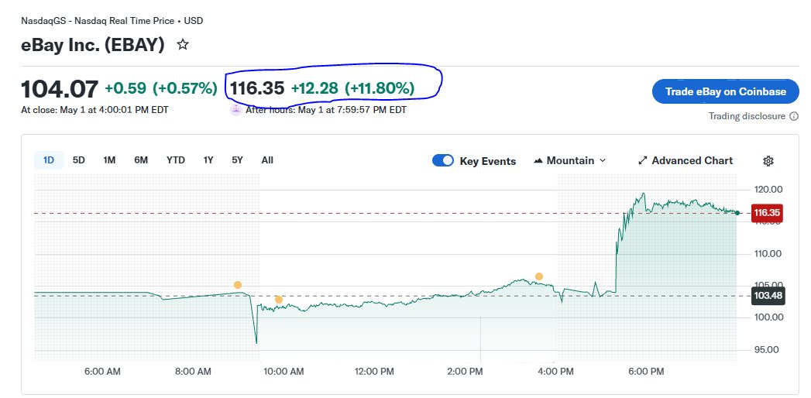
Task: Open the Mountain chart style dropdown
Action: tap(569, 161)
